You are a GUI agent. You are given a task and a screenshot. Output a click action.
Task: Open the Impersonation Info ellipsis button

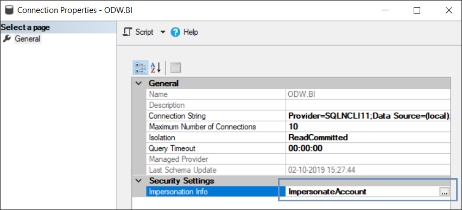(445, 192)
